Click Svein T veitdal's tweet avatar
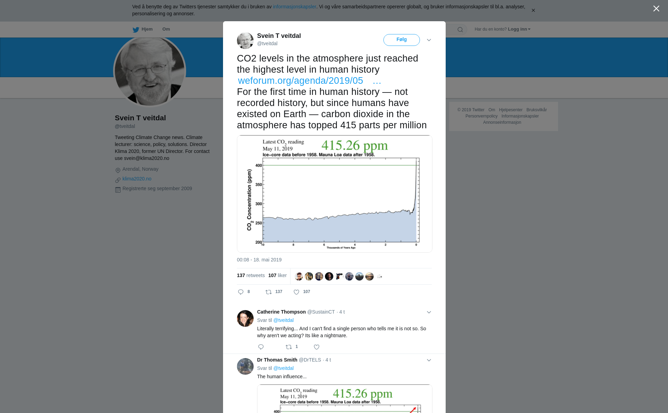Screen dimensions: 668x413 coord(245,41)
